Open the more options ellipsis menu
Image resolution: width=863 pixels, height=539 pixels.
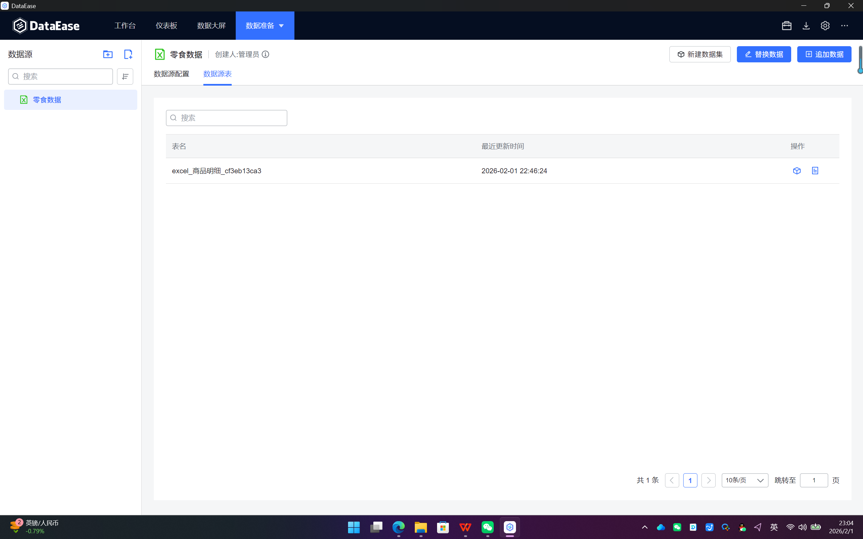(844, 26)
